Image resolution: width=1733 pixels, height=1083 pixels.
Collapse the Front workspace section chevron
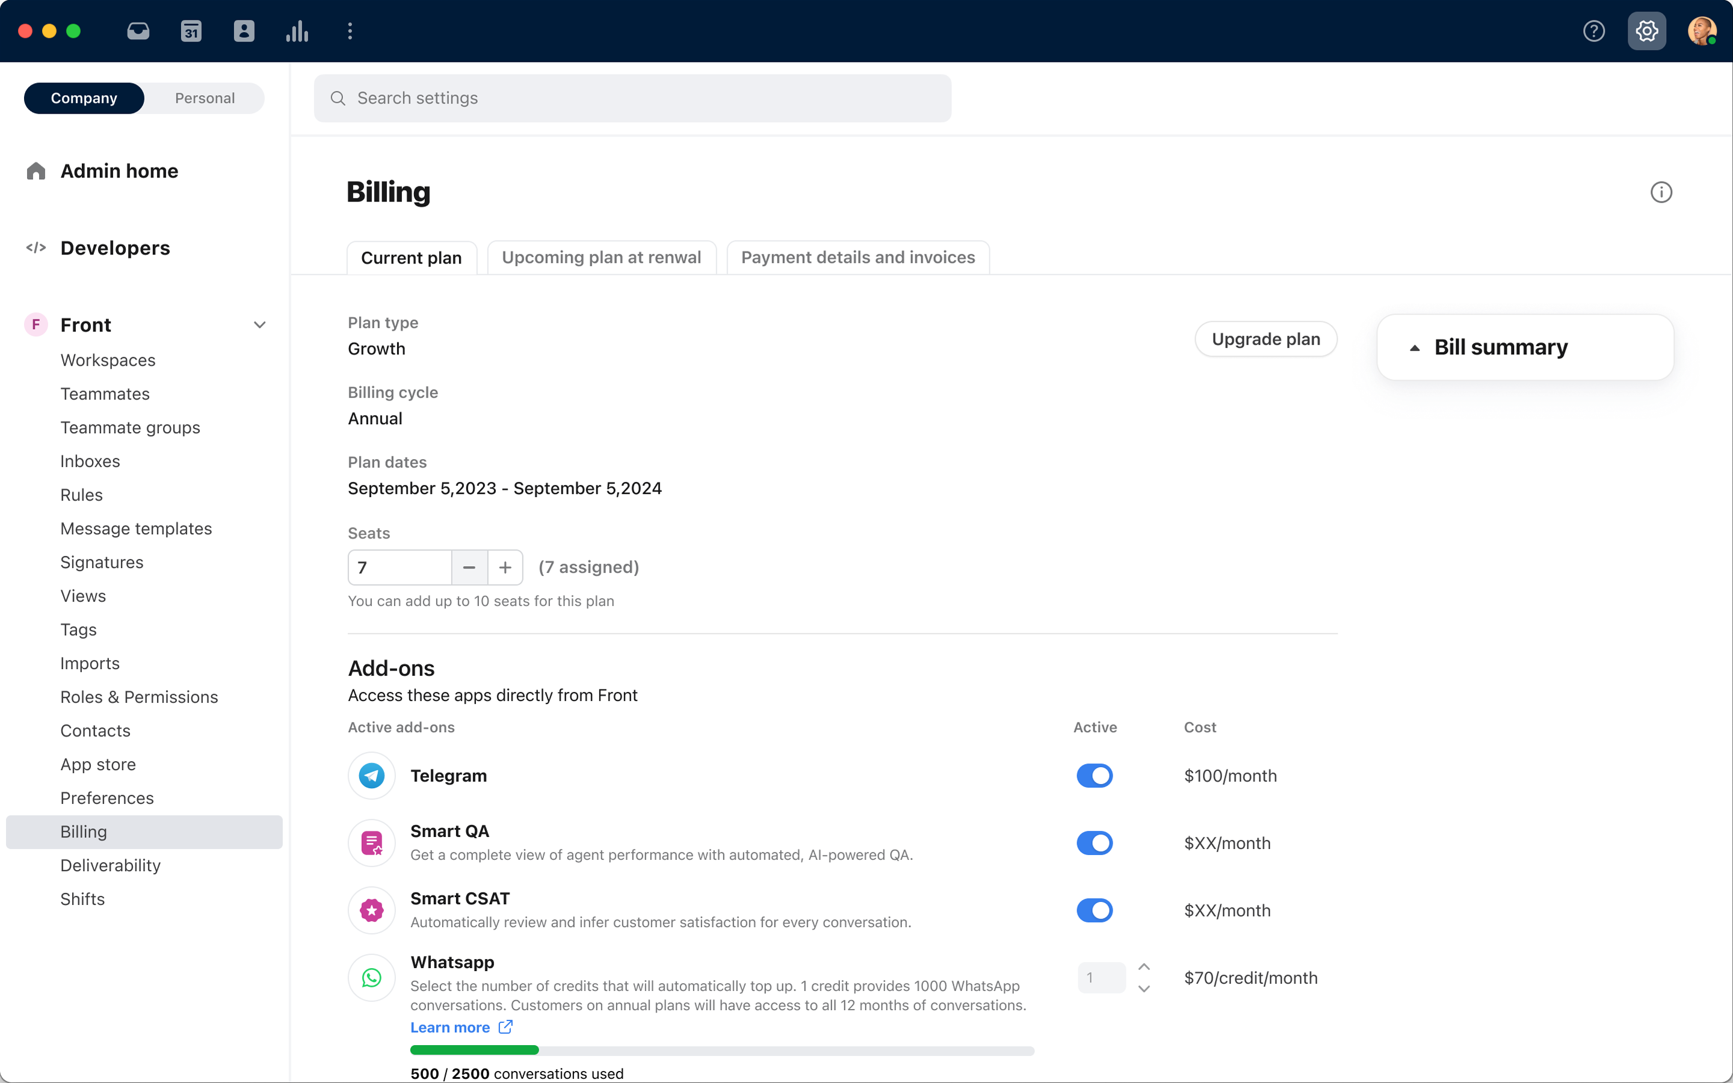260,324
